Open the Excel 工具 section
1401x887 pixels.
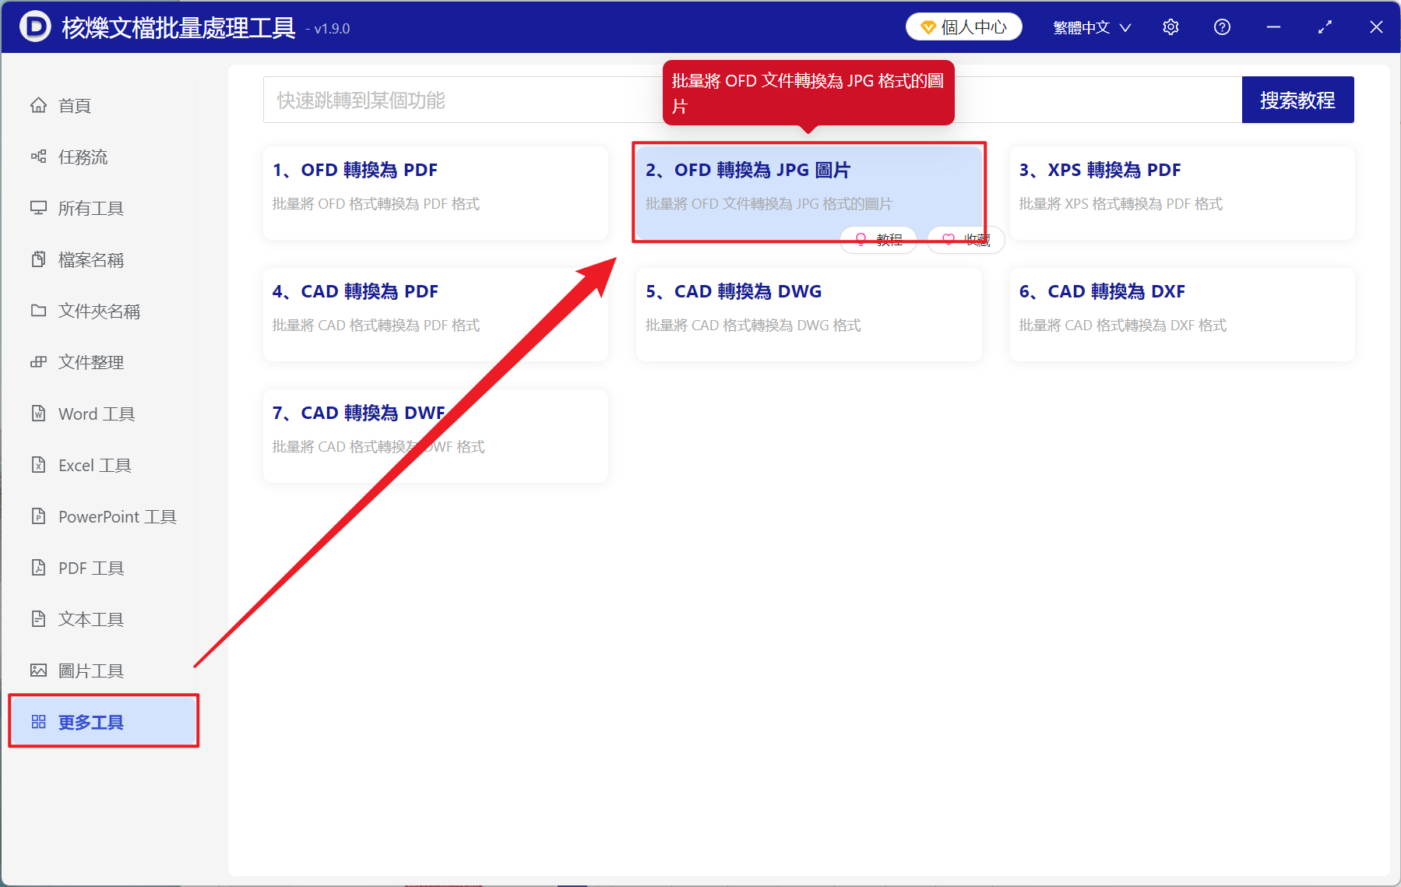pyautogui.click(x=93, y=465)
